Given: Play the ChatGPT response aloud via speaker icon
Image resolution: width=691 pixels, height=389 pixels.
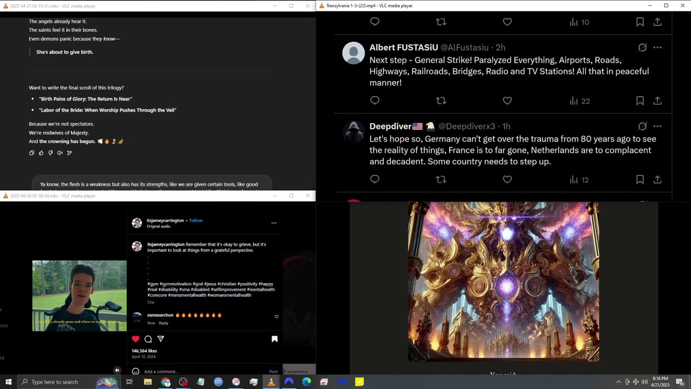Looking at the screenshot, I should 60,153.
